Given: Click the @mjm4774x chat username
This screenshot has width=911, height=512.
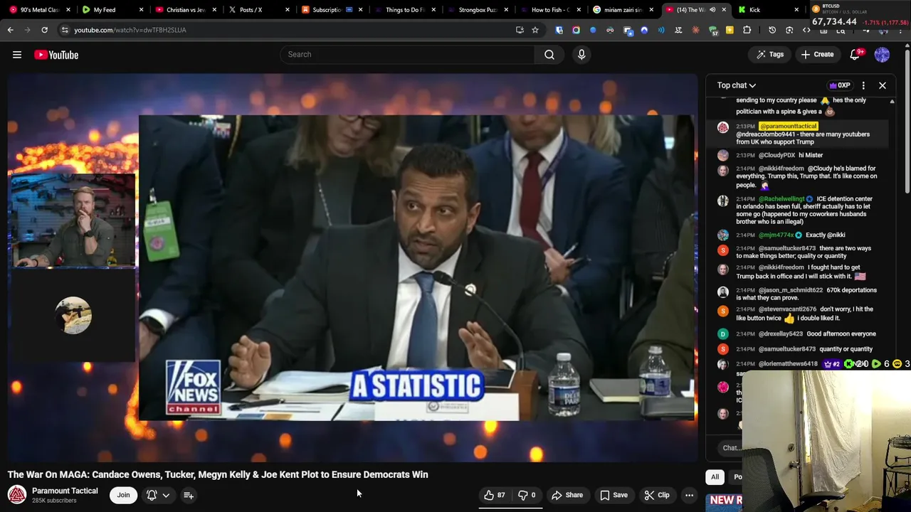Looking at the screenshot, I should click(x=776, y=235).
